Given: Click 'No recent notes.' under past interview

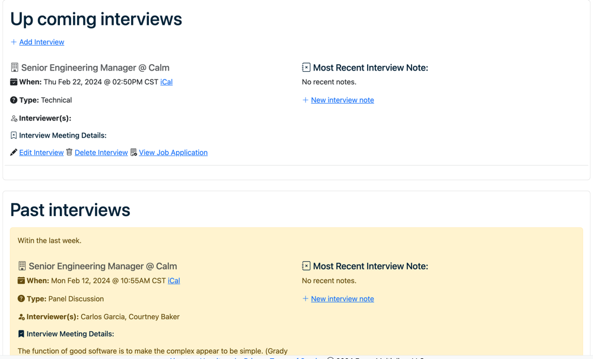Looking at the screenshot, I should pyautogui.click(x=329, y=281).
